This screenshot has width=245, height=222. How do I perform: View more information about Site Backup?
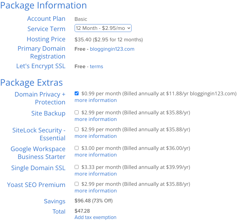(95, 119)
